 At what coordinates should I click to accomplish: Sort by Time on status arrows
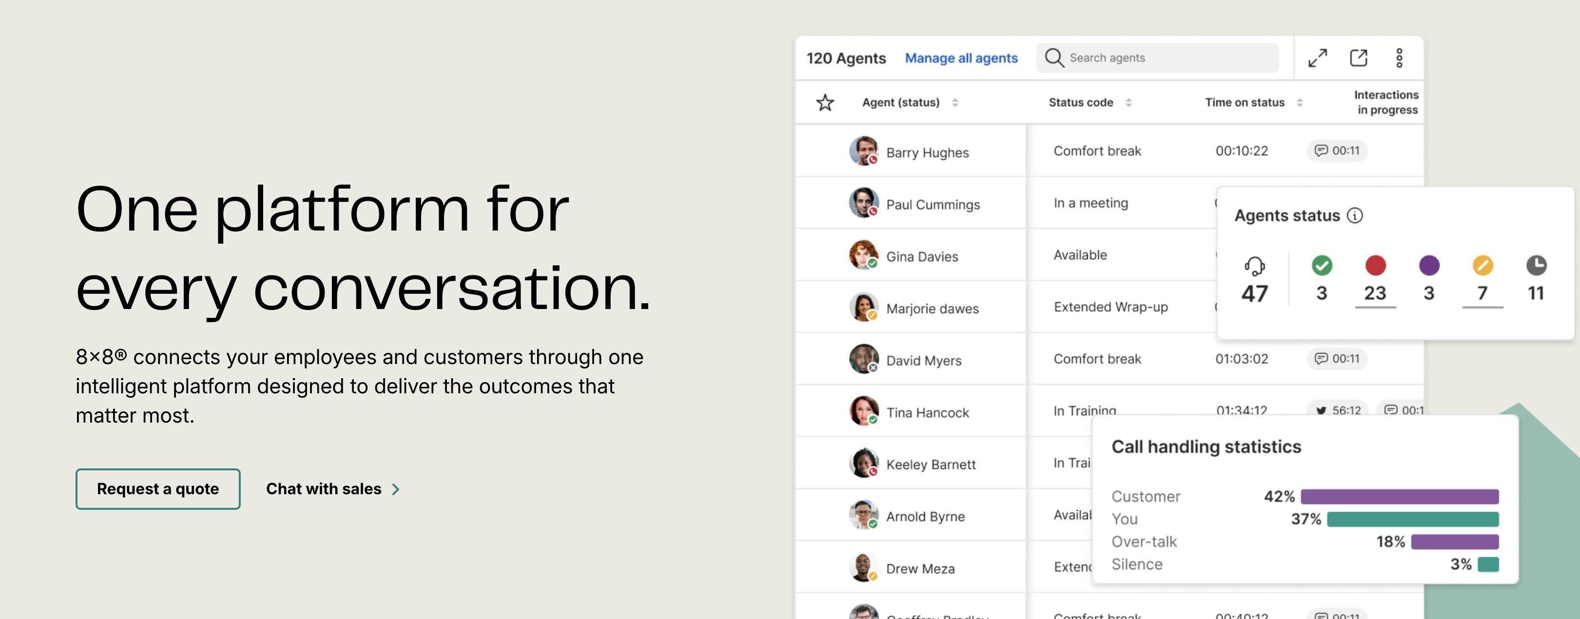(1300, 102)
